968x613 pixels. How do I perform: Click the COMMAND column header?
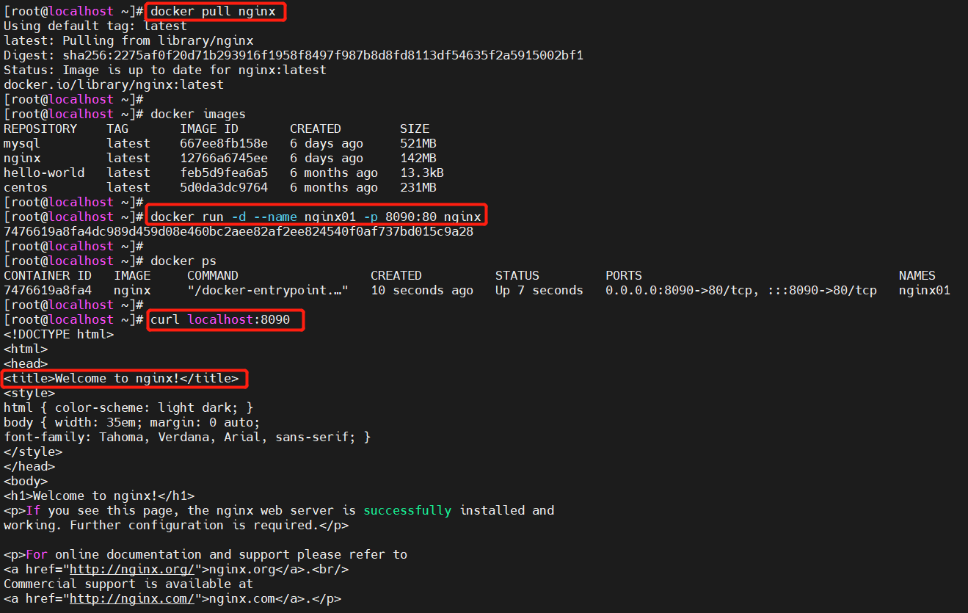pyautogui.click(x=213, y=275)
